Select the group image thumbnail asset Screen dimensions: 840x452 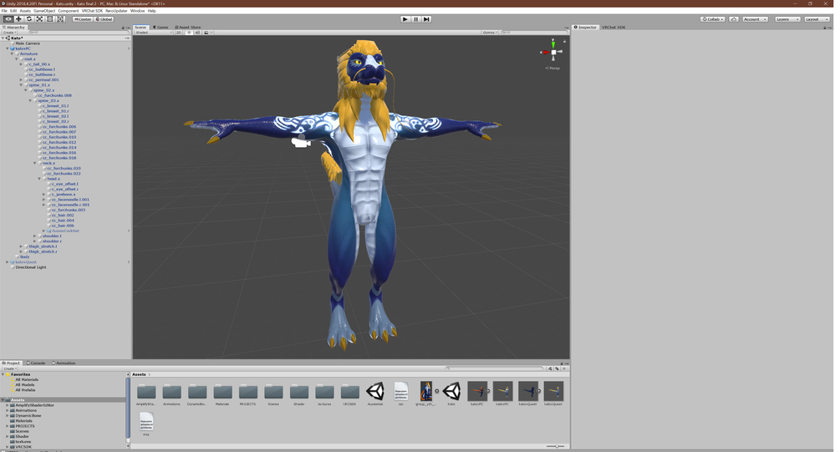426,392
